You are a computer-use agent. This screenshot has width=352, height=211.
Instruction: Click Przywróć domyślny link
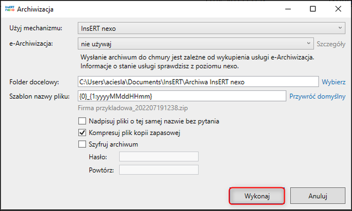[x=317, y=96]
